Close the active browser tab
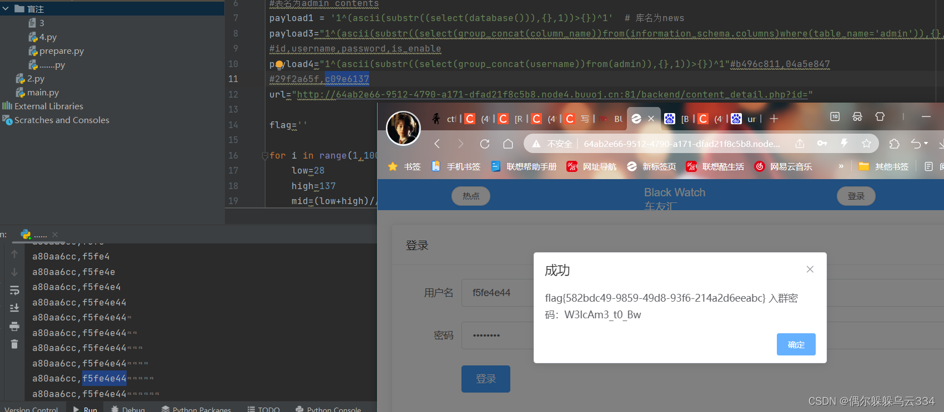The image size is (944, 412). [x=651, y=119]
